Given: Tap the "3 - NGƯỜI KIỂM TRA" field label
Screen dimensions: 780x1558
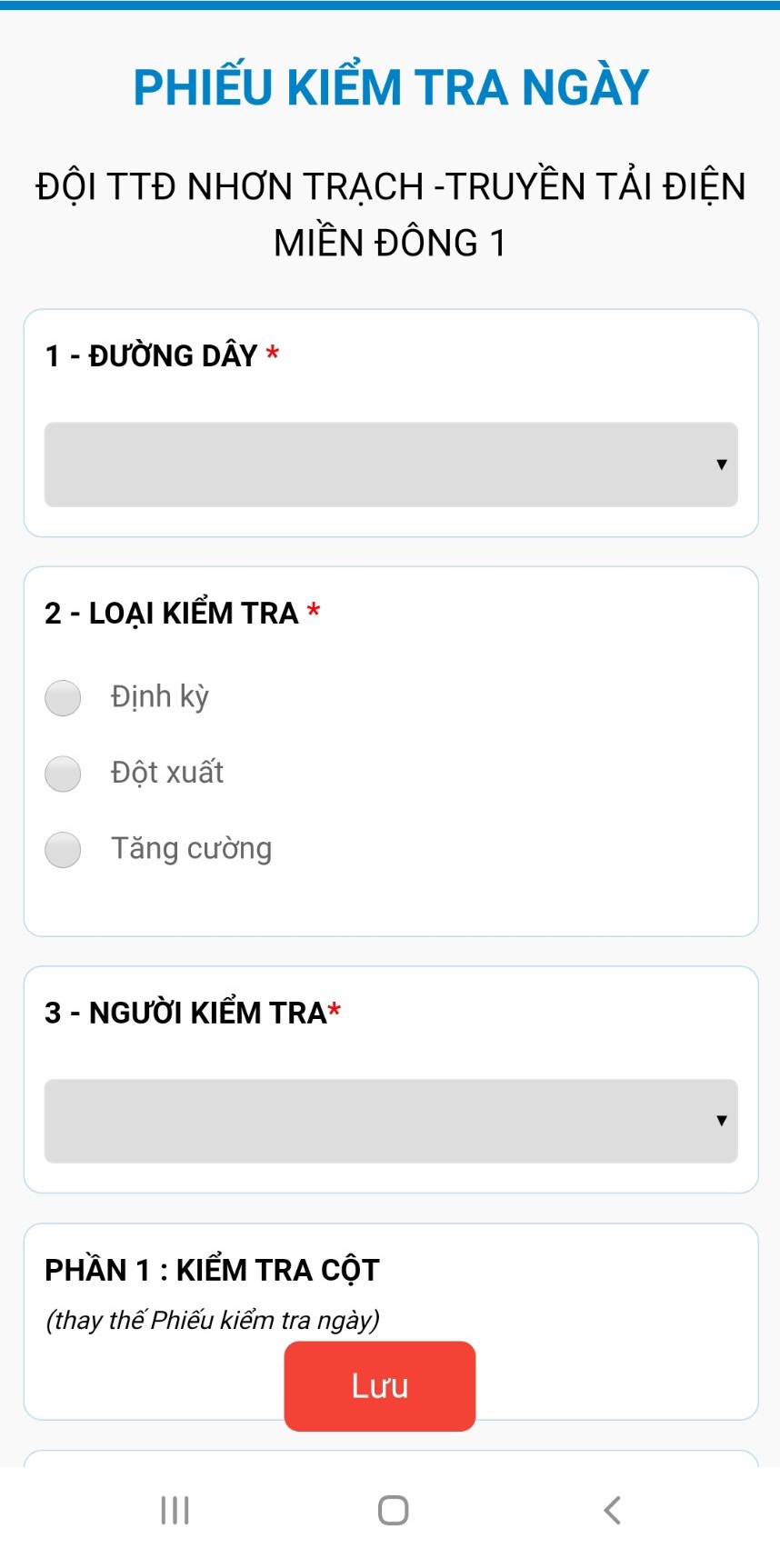Looking at the screenshot, I should (x=185, y=1013).
